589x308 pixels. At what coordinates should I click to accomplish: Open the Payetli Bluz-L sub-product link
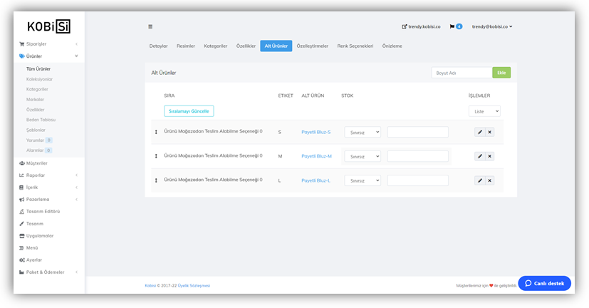[316, 180]
